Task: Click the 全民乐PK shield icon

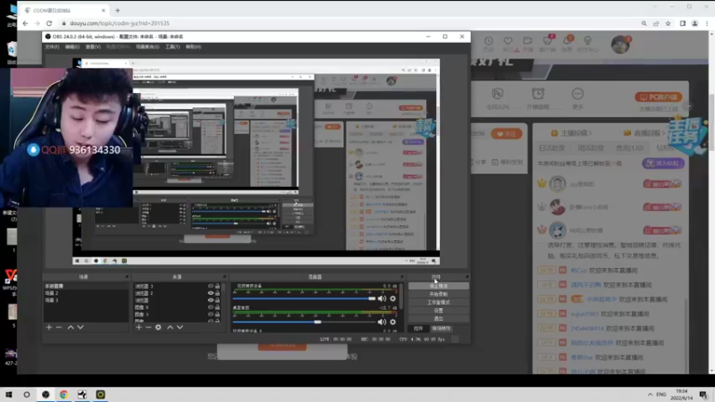Action: tap(498, 94)
